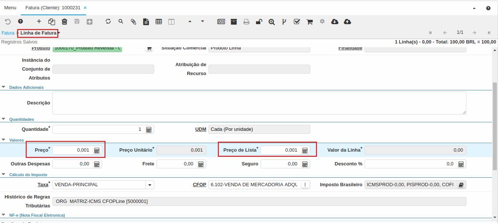Open the Find record magnifier icon

click(x=121, y=22)
